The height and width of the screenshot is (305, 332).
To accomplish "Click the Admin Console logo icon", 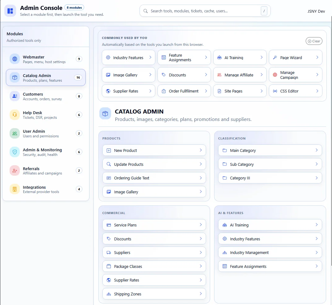I will click(10, 11).
